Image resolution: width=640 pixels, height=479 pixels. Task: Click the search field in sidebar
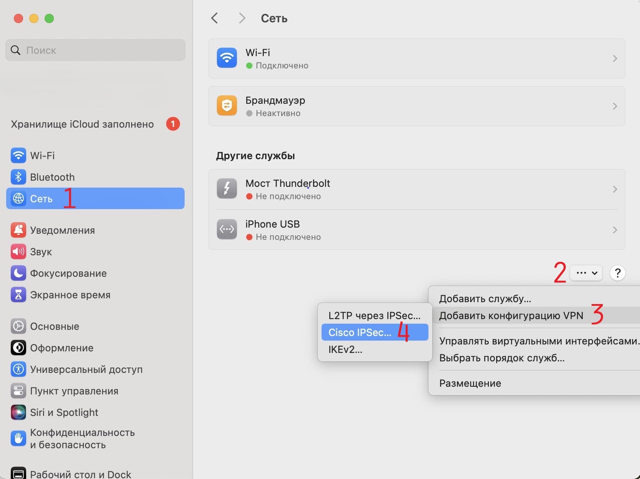click(95, 50)
